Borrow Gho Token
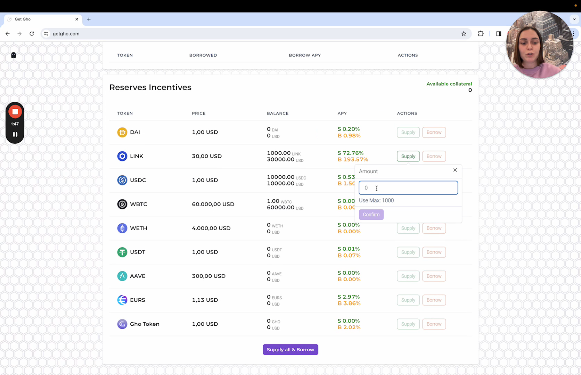This screenshot has height=375, width=581. [434, 324]
